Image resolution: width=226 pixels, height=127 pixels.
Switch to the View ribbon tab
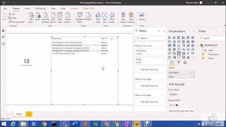(x=53, y=8)
